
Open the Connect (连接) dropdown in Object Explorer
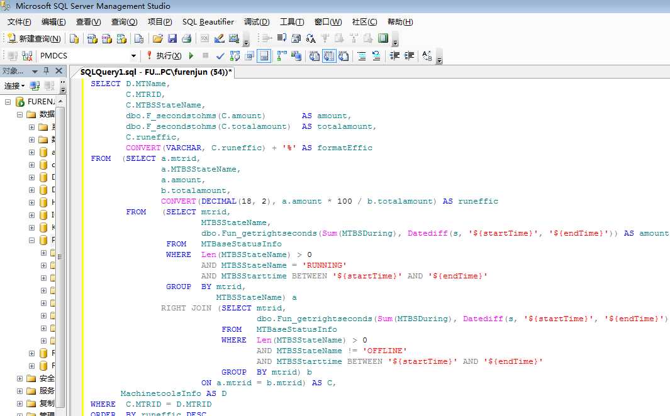tap(14, 85)
